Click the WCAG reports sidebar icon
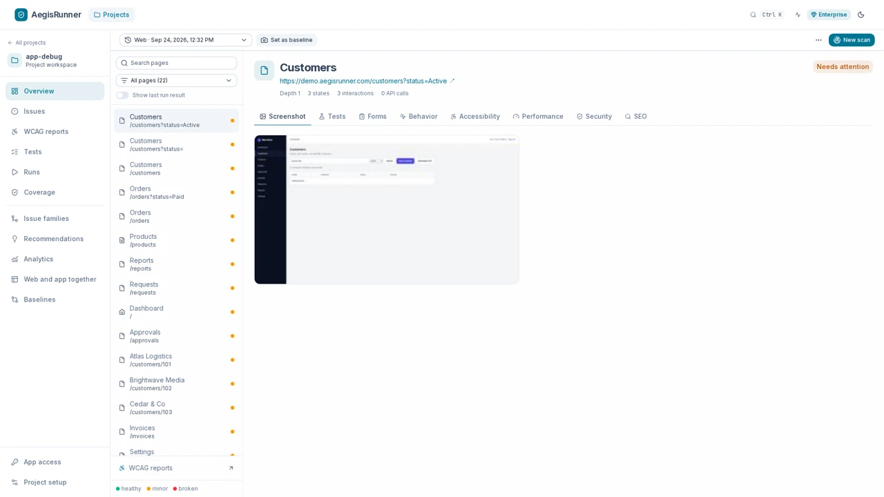The image size is (884, 497). [x=15, y=131]
